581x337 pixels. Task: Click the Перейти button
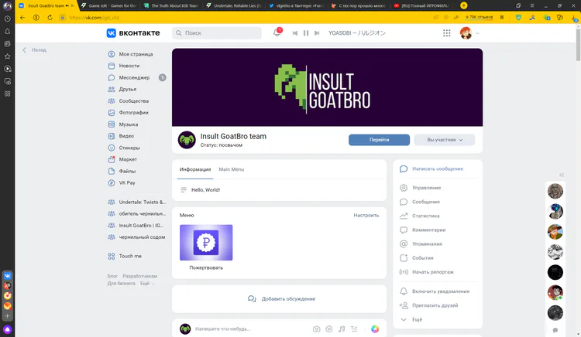[x=379, y=140]
